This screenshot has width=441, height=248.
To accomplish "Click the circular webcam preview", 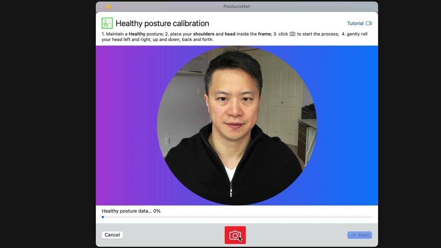I will 237,125.
